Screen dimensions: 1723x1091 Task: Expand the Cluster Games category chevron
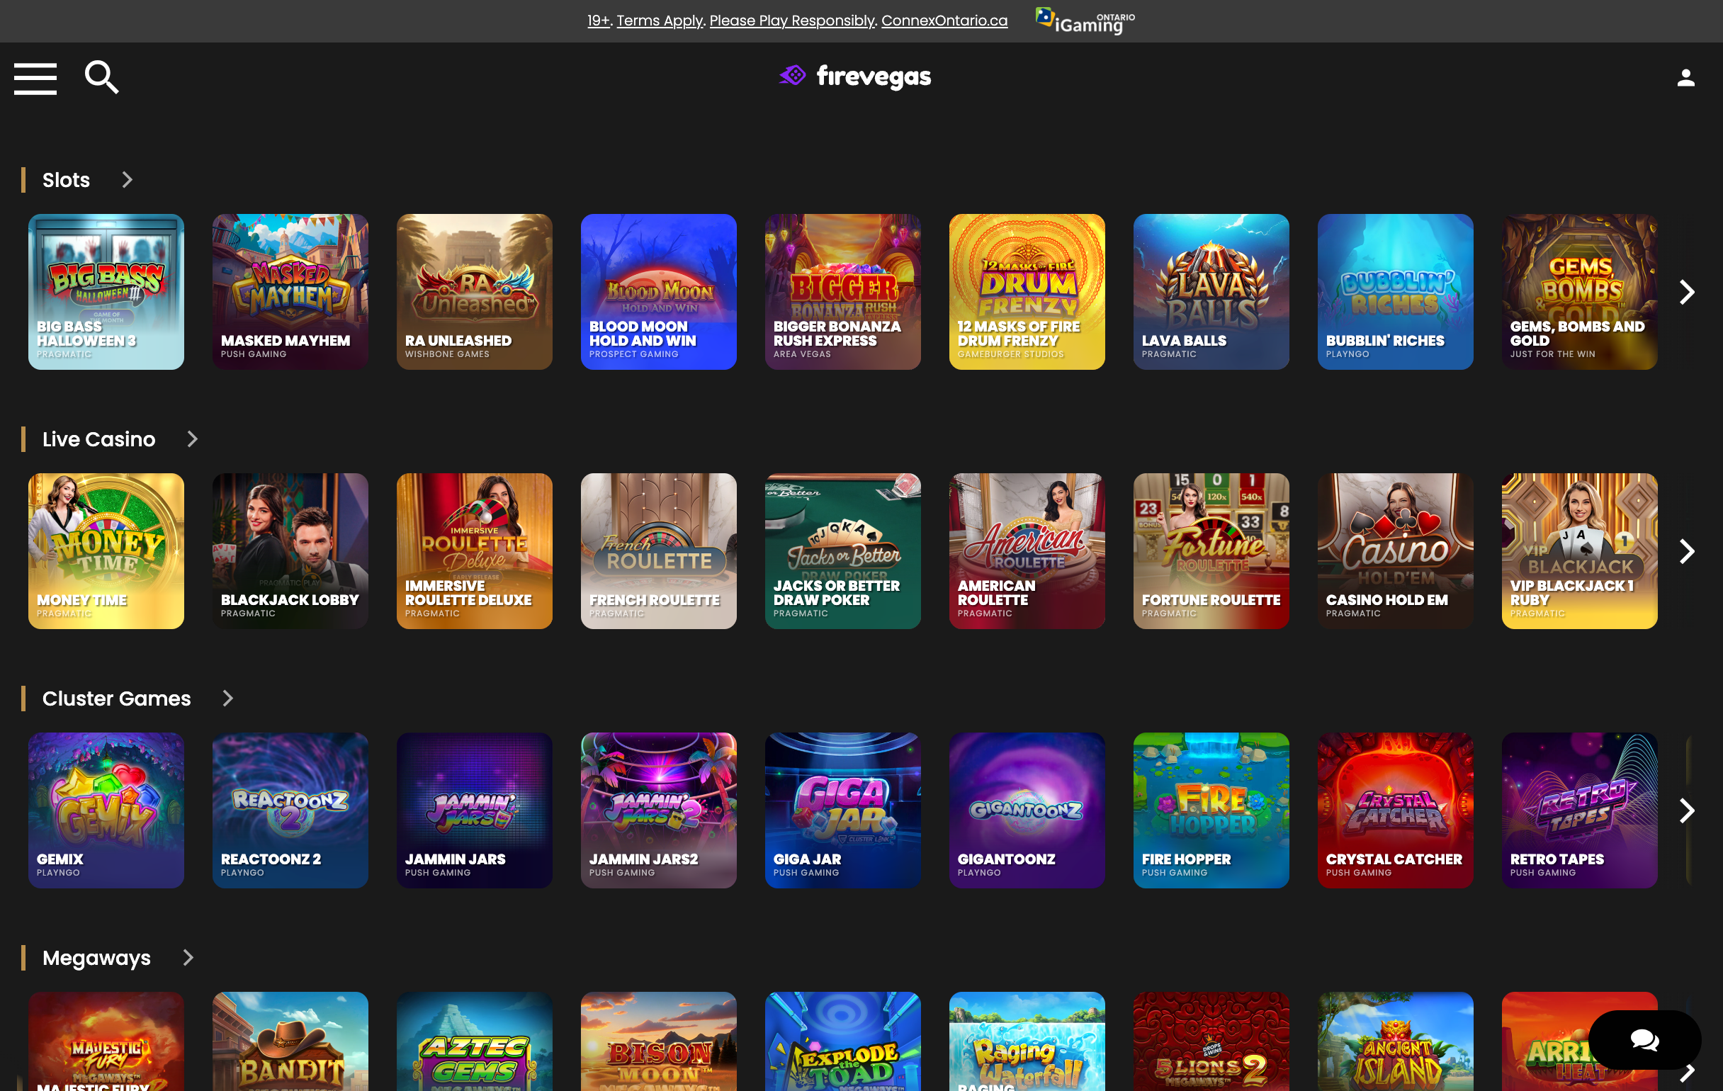(227, 699)
